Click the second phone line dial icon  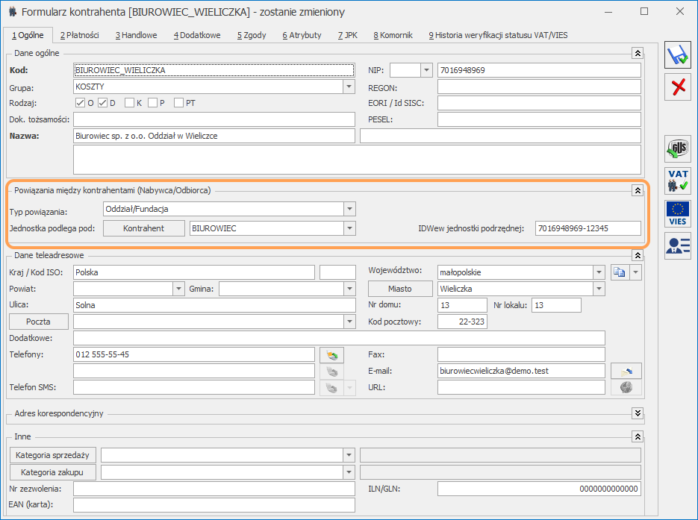coord(331,372)
